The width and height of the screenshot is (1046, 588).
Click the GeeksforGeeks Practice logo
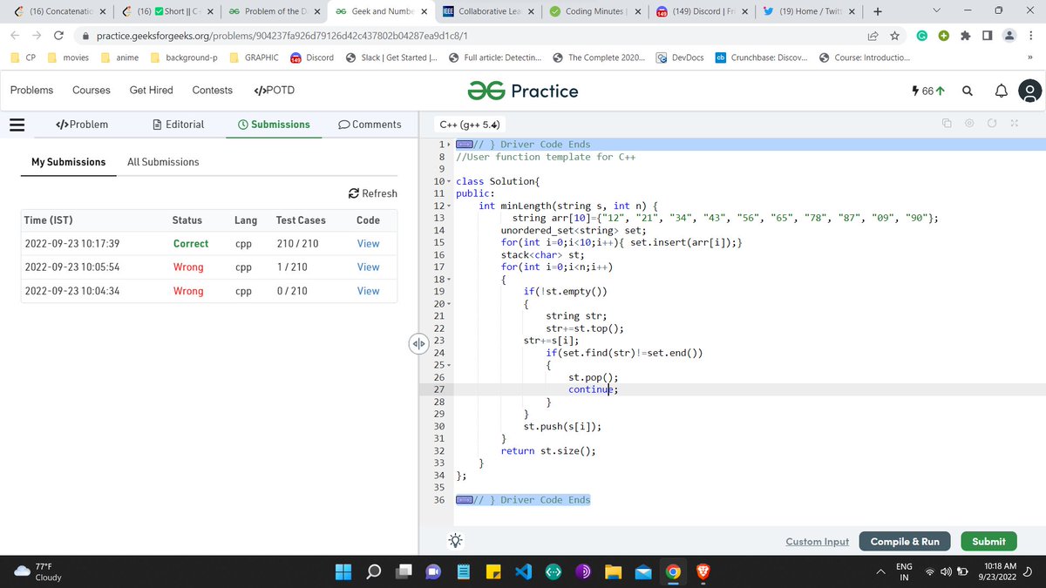tap(523, 91)
